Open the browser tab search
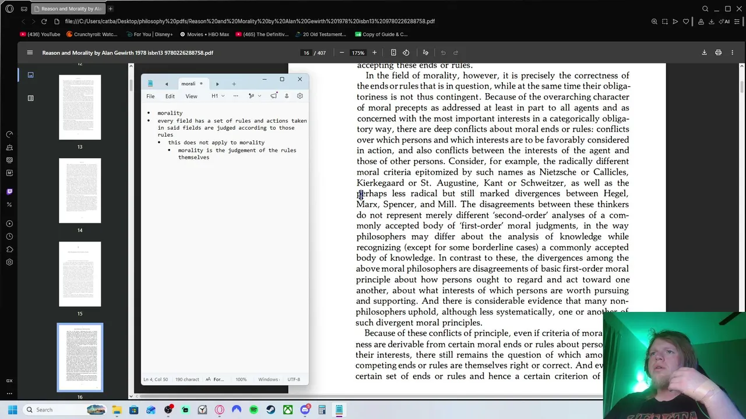Screen dimensions: 746x419 pos(705,9)
